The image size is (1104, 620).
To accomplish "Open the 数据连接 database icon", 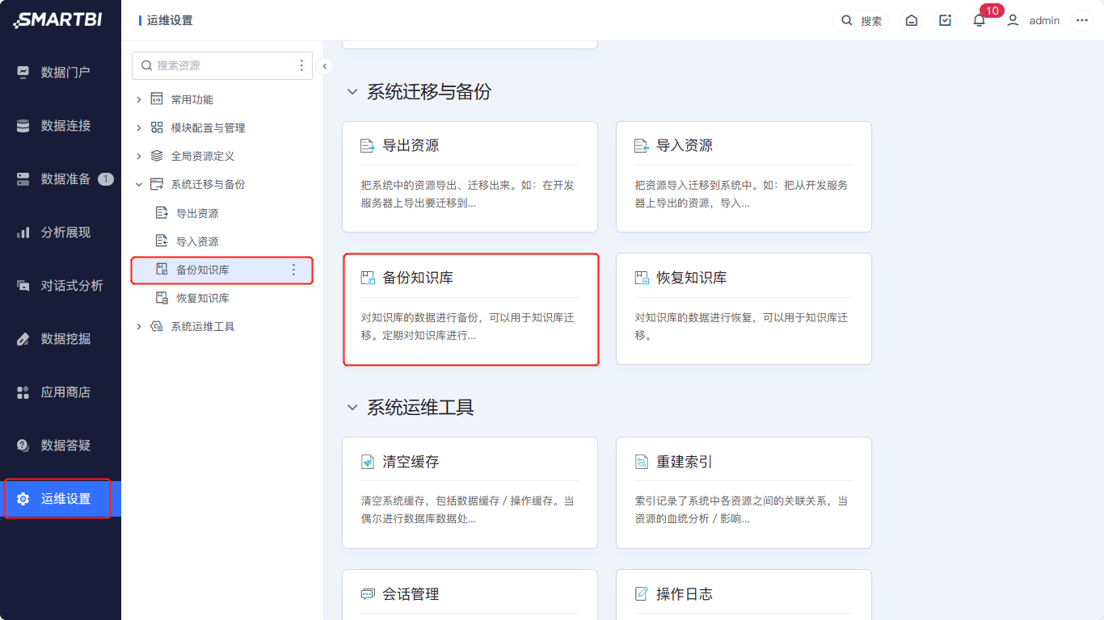I will coord(23,125).
